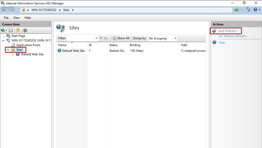Click the Refresh Page icon in address bar
Image resolution: width=262 pixels, height=148 pixels.
point(236,9)
